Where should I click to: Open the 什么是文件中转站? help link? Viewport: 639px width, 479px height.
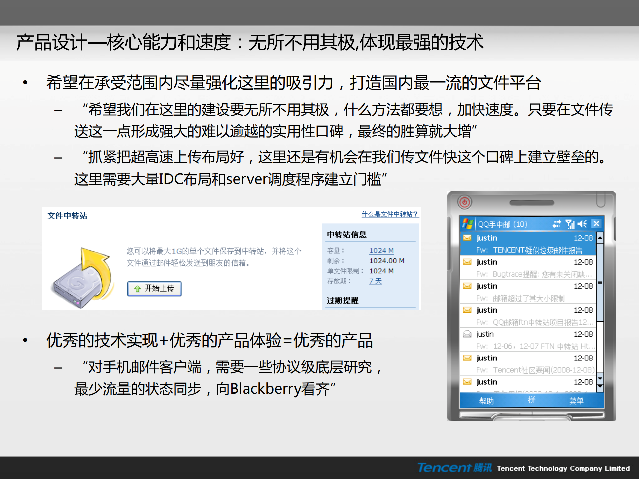coord(389,215)
